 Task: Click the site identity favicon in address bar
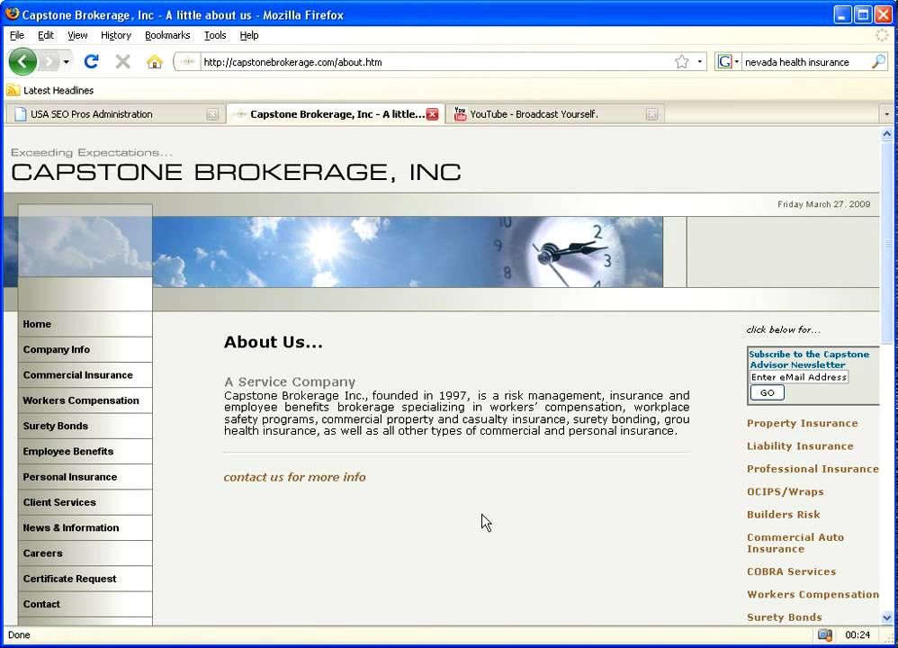point(188,62)
